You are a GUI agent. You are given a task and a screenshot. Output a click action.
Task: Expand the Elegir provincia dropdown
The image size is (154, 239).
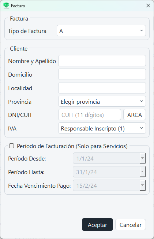(x=102, y=102)
